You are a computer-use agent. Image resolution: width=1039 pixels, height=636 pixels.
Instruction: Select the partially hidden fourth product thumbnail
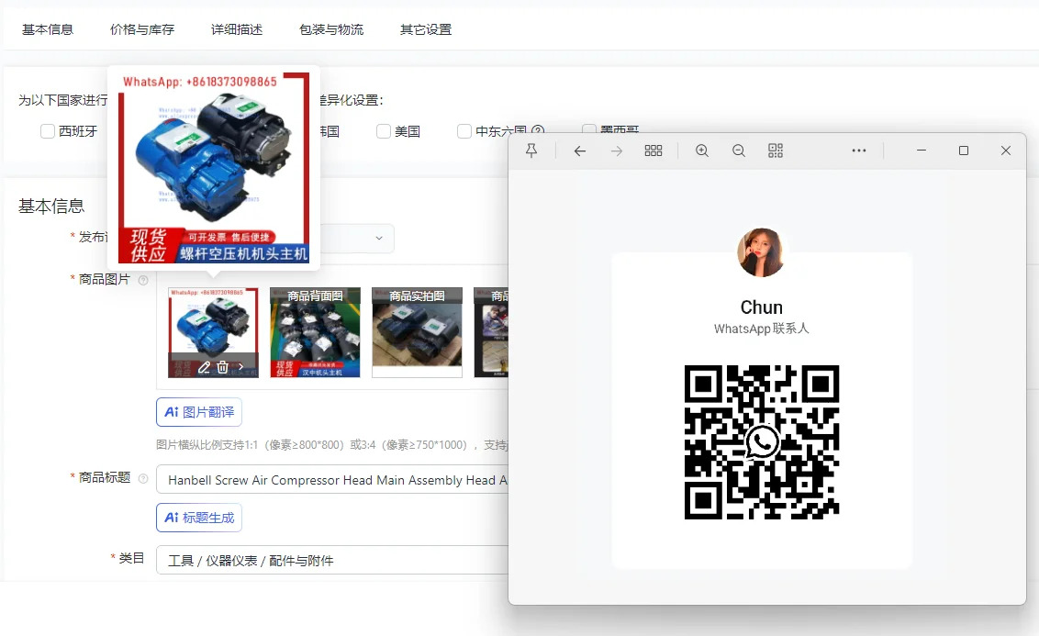pos(492,332)
